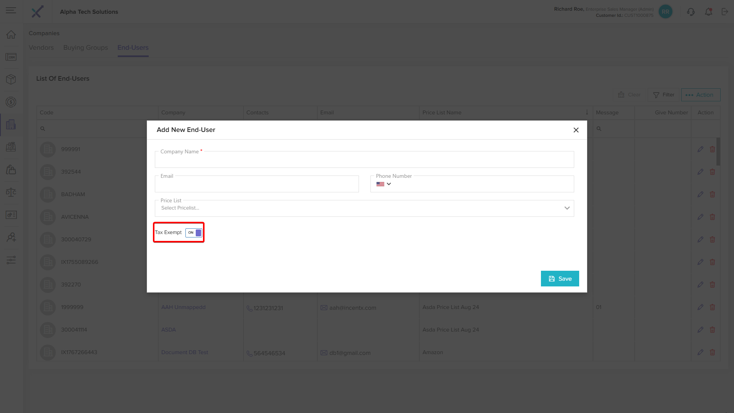
Task: Open the dollar coin sidebar icon
Action: [11, 102]
